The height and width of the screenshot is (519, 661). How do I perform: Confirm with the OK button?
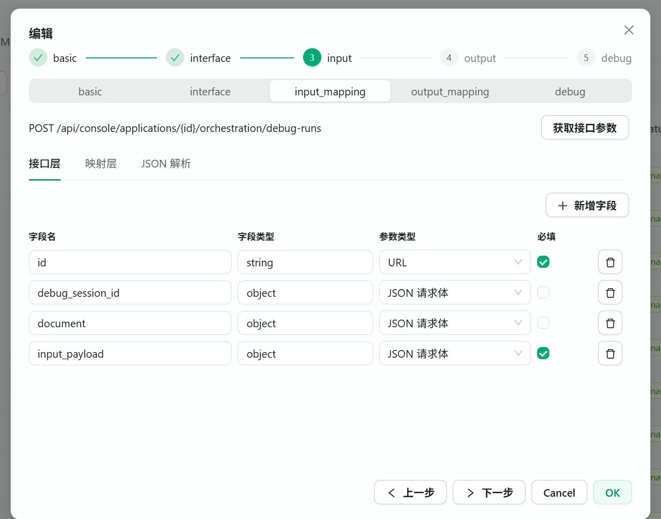coord(613,492)
